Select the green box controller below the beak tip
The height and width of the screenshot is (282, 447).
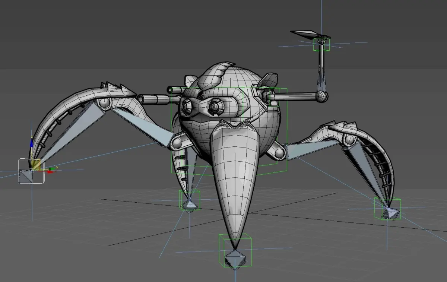235,251
